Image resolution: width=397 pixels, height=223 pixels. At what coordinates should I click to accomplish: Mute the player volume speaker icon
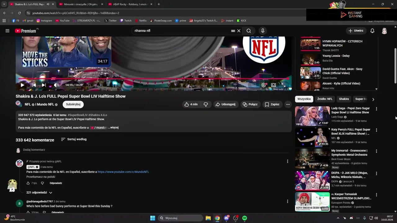56,85
